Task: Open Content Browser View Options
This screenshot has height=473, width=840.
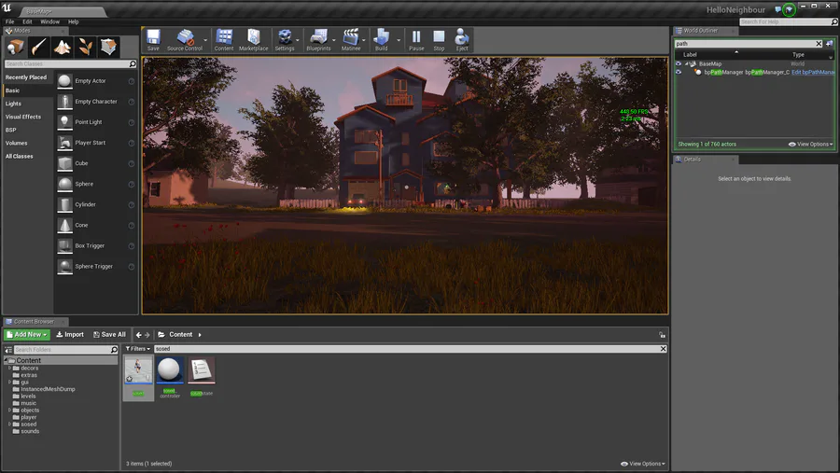Action: pyautogui.click(x=643, y=464)
